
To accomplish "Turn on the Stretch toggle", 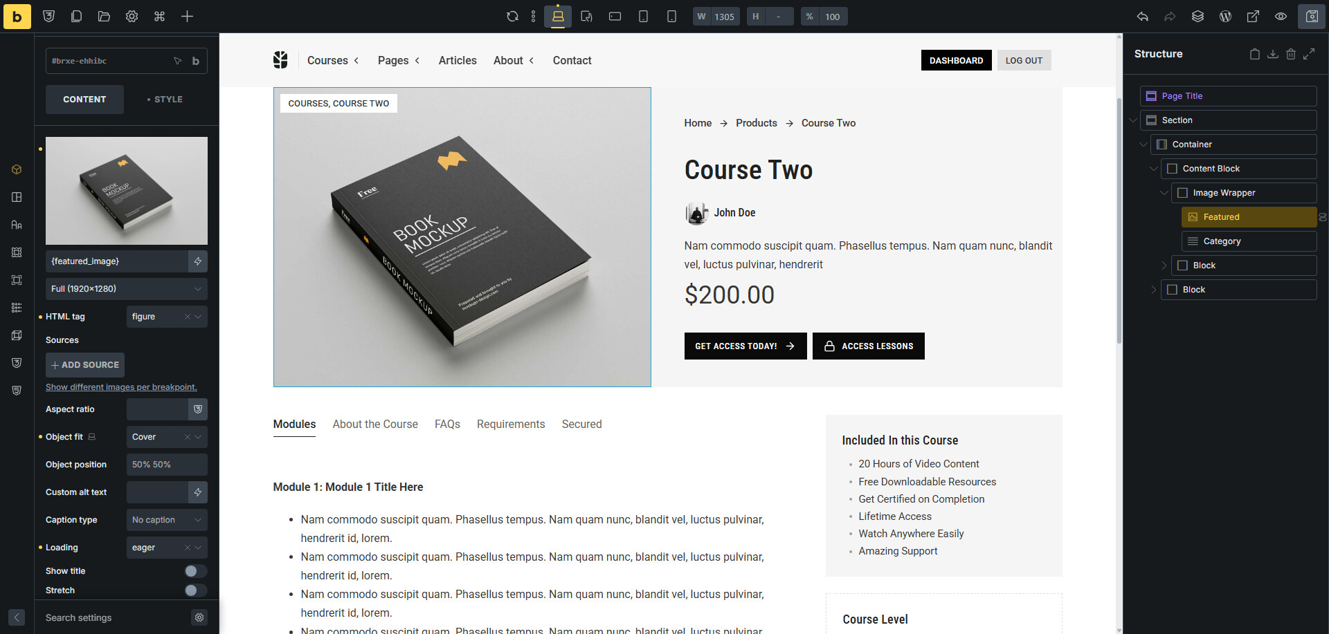I will (195, 590).
